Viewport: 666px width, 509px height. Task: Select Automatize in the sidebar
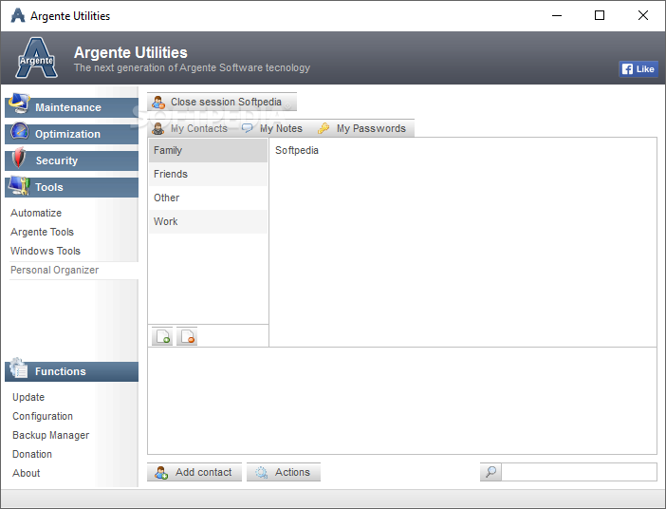click(x=36, y=213)
